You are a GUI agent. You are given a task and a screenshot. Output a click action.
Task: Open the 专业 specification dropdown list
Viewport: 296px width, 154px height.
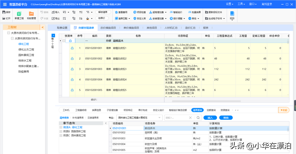tap(159, 118)
